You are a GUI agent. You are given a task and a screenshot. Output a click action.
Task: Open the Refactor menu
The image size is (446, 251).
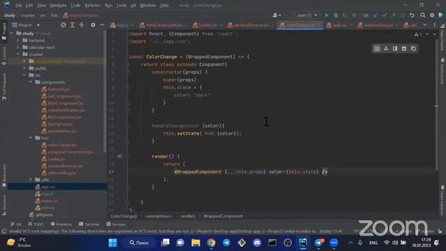tap(93, 6)
